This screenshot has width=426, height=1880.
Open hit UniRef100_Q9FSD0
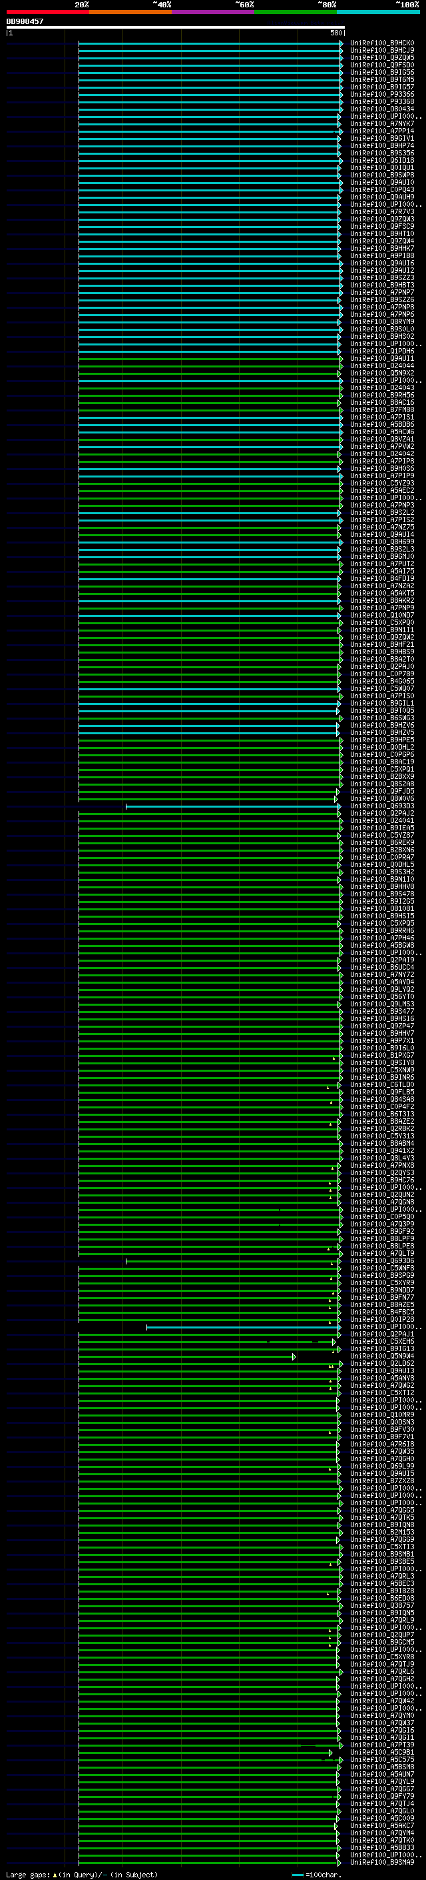(x=382, y=65)
